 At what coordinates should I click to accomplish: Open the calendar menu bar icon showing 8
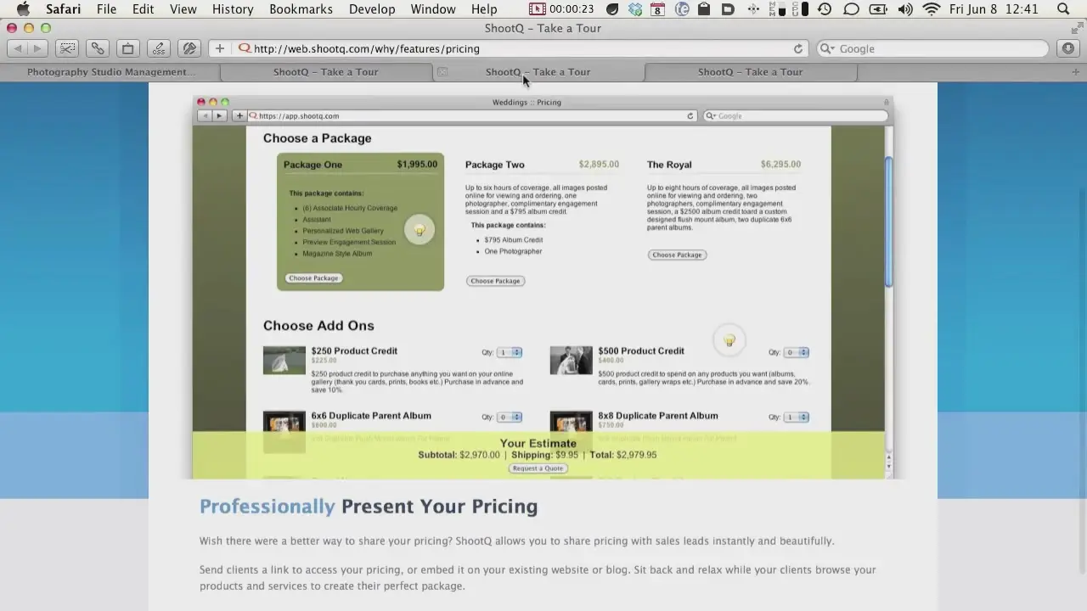[x=657, y=9]
